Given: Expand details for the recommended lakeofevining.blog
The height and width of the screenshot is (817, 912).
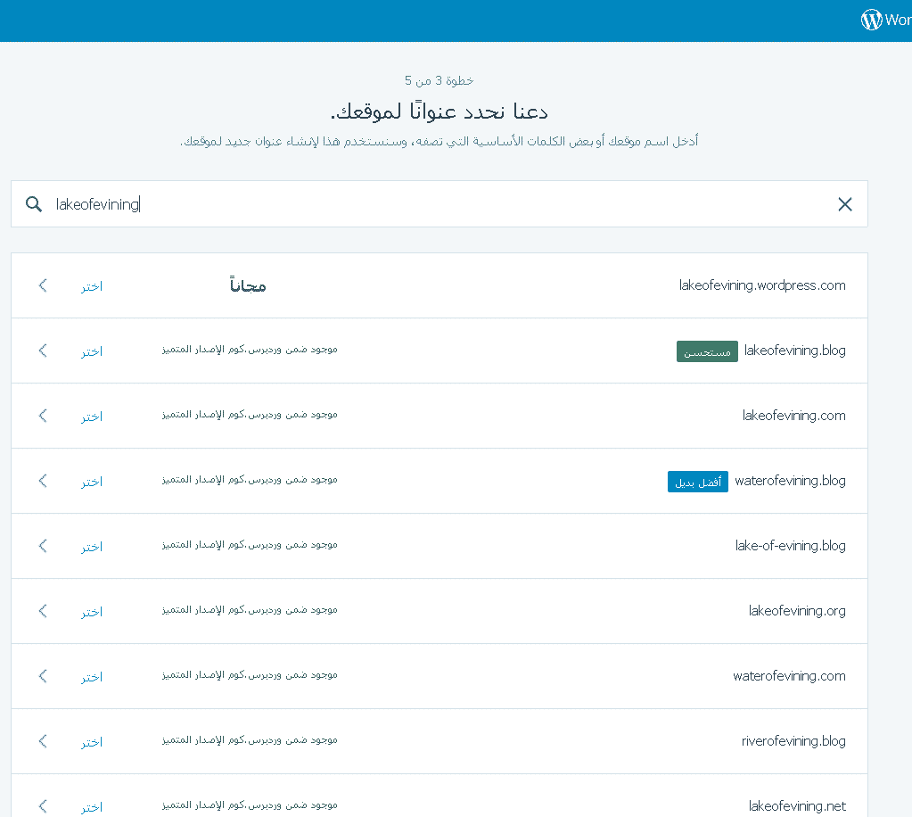Looking at the screenshot, I should pyautogui.click(x=42, y=351).
